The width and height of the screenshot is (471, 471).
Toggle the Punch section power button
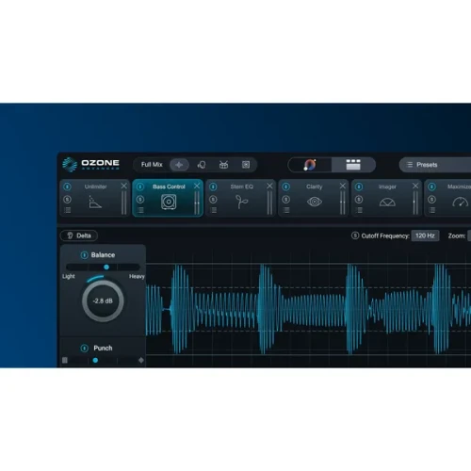click(x=84, y=348)
